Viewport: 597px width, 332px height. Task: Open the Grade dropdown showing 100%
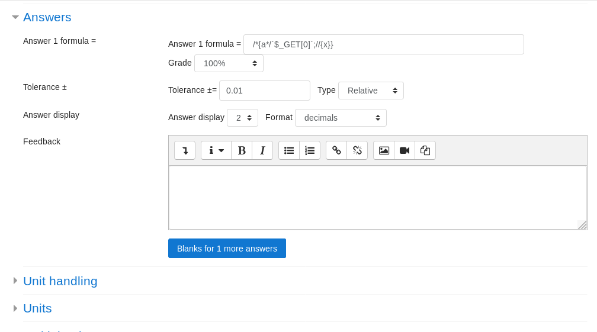tap(229, 63)
